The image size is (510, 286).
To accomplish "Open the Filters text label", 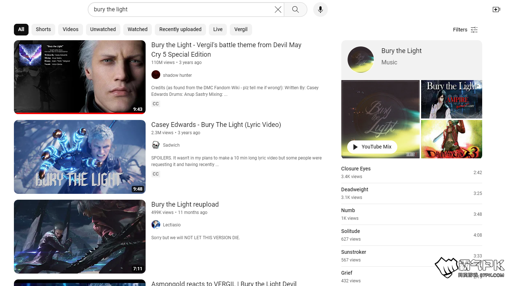I will 460,30.
